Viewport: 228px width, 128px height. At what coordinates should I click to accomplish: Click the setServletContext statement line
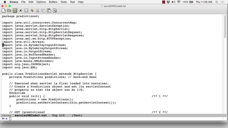coord(66,103)
